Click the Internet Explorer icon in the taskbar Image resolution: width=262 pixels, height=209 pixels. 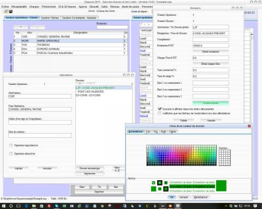coord(80,206)
